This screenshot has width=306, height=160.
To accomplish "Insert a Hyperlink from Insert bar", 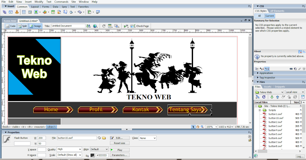I will click(x=5, y=12).
